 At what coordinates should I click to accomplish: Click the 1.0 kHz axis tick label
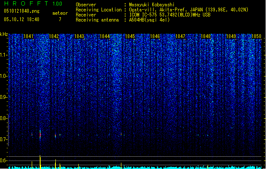coord(3,76)
